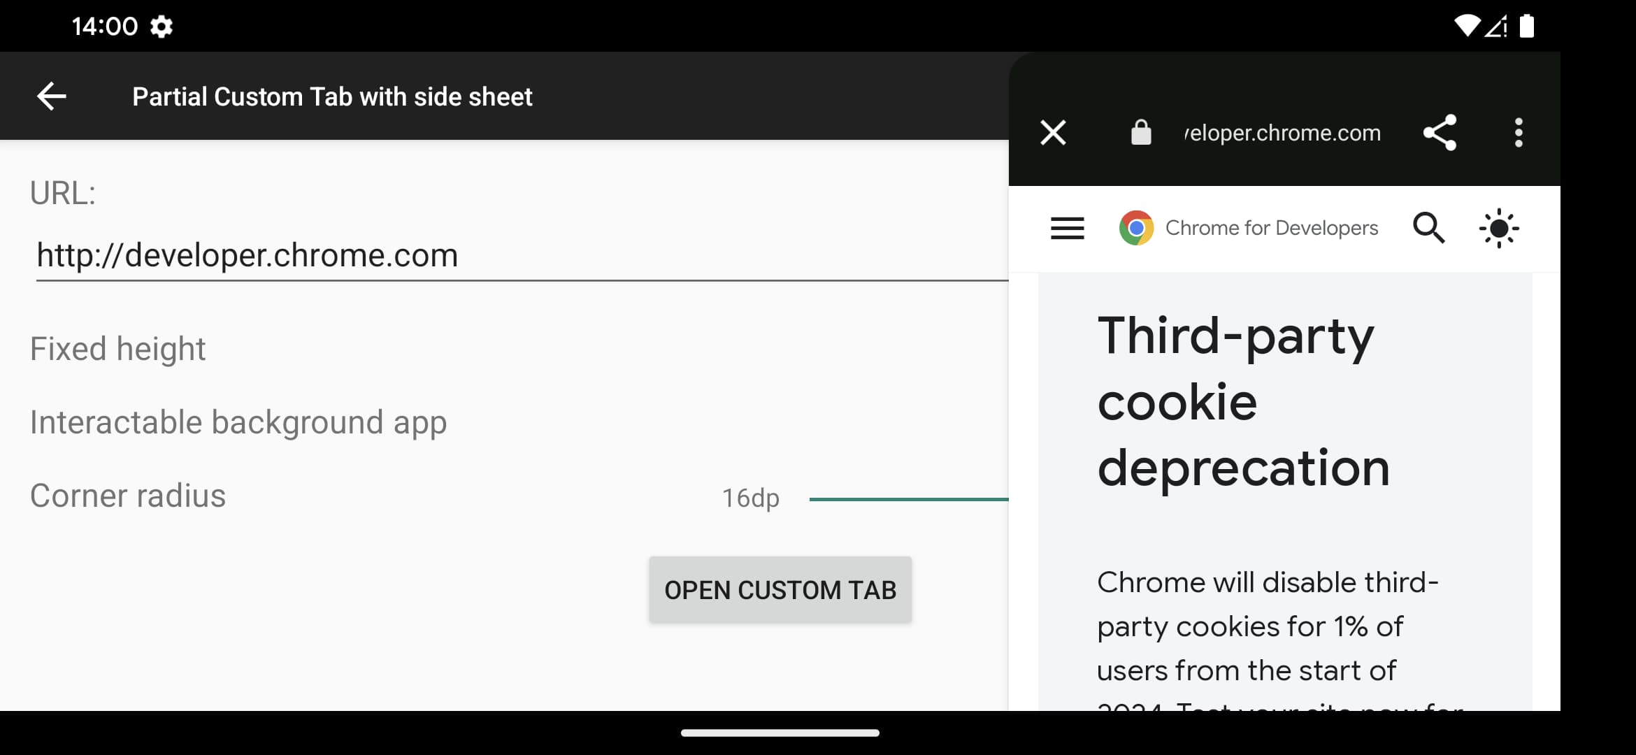Click the Chrome logo on developer page
Image resolution: width=1636 pixels, height=755 pixels.
1136,229
